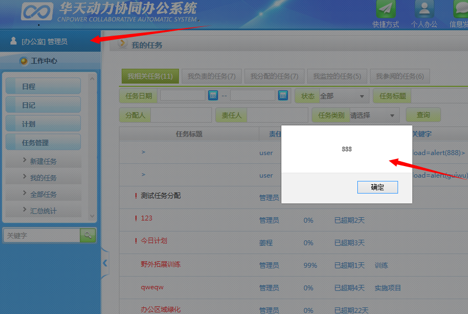
Task: Click the 任务标题 column header
Action: [189, 134]
